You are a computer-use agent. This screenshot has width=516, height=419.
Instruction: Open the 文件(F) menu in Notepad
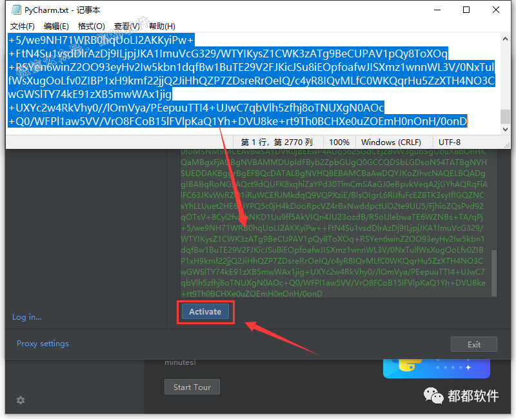[x=23, y=26]
